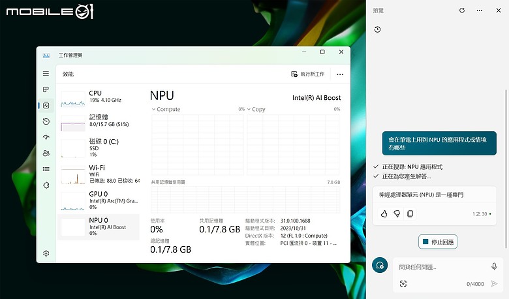The width and height of the screenshot is (509, 299).
Task: Select NPU 0 Intel AI Boost entry
Action: pyautogui.click(x=99, y=227)
